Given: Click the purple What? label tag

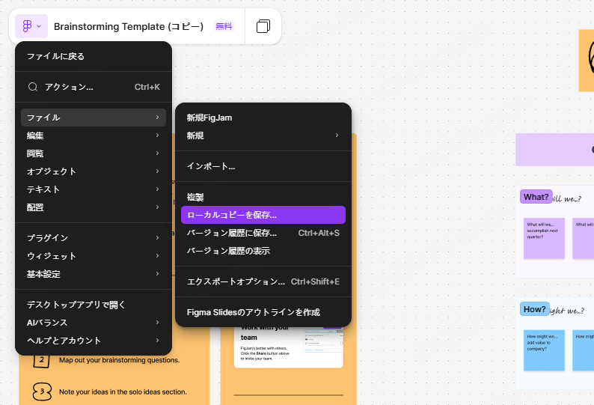Looking at the screenshot, I should click(x=536, y=197).
